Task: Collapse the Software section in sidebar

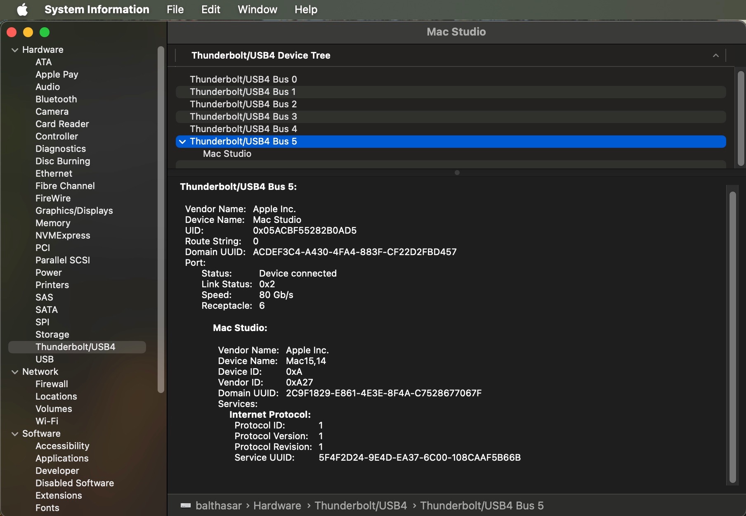Action: [x=15, y=434]
